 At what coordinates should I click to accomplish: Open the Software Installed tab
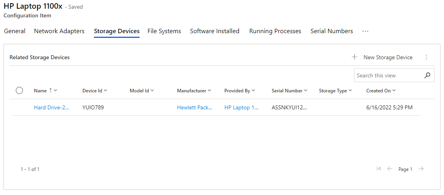(215, 31)
